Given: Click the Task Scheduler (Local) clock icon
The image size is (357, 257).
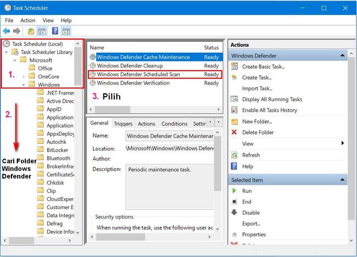Looking at the screenshot, I should coord(7,43).
